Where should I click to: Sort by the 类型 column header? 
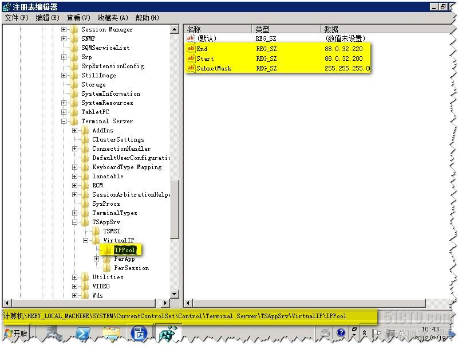point(286,29)
